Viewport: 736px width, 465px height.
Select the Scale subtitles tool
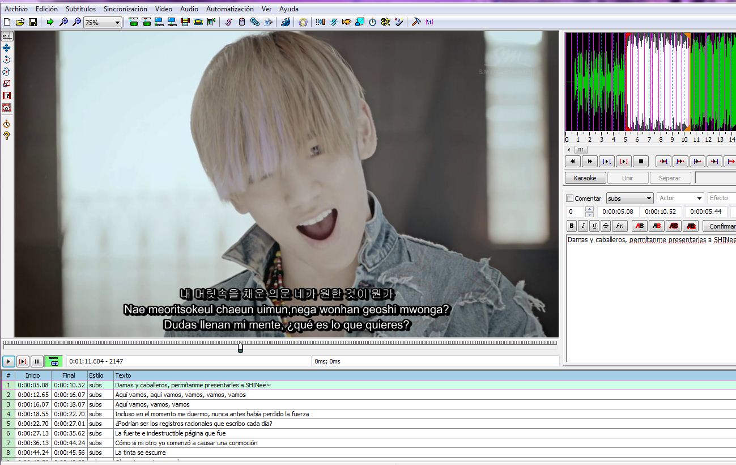(7, 83)
